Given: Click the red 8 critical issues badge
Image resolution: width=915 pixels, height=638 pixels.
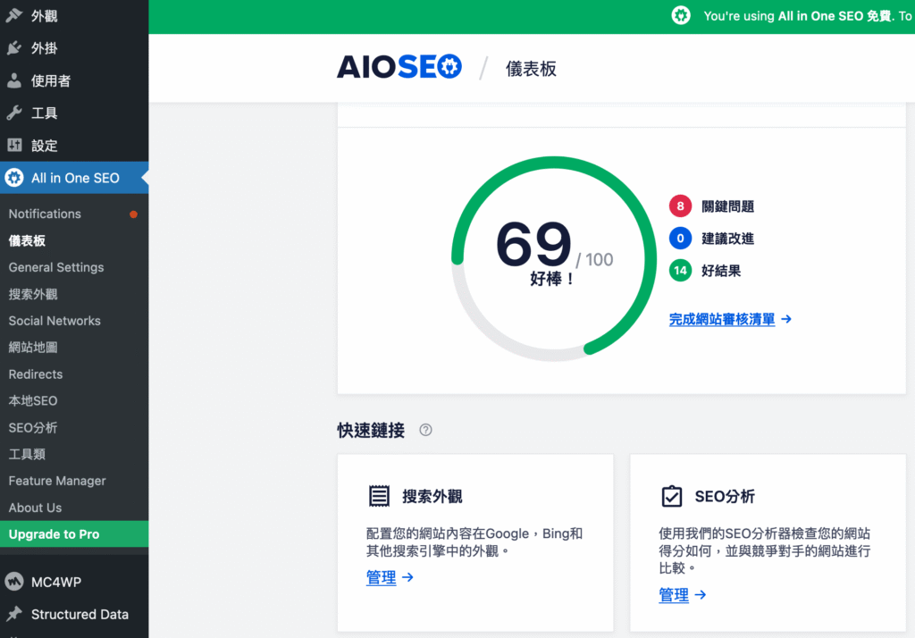Looking at the screenshot, I should point(680,206).
